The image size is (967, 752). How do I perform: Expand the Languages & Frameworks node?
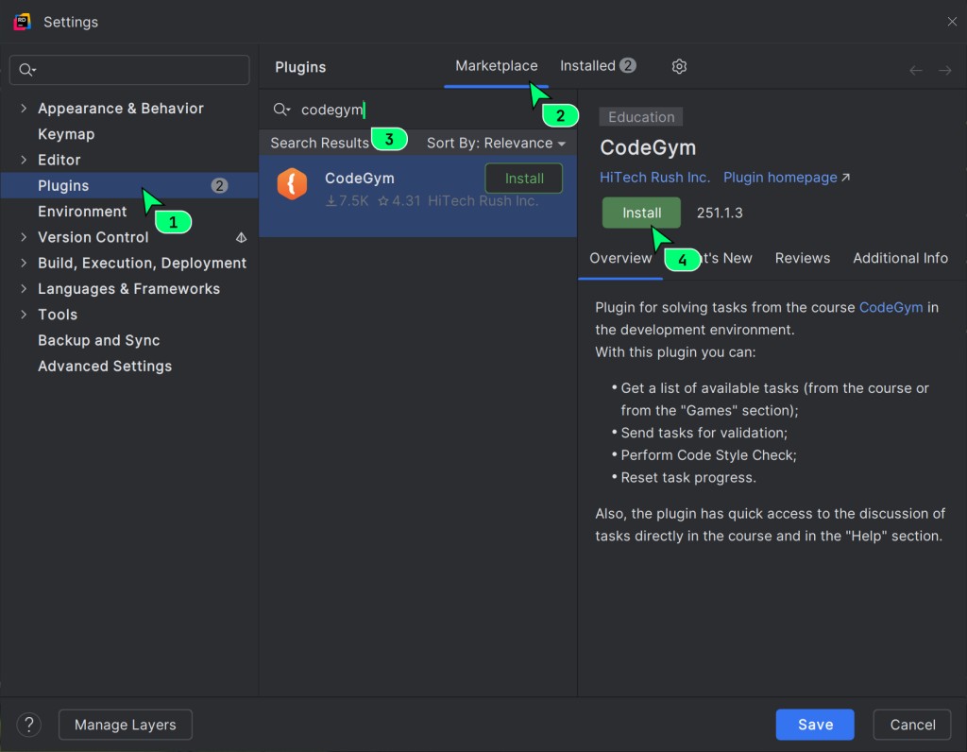[x=24, y=289]
